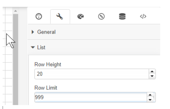Click the Row Limit label
This screenshot has height=109, width=170.
pos(46,88)
